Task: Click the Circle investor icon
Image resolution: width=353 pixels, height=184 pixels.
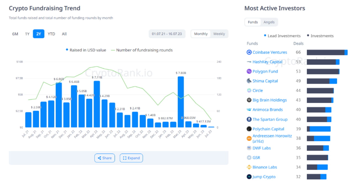Action: [x=249, y=90]
